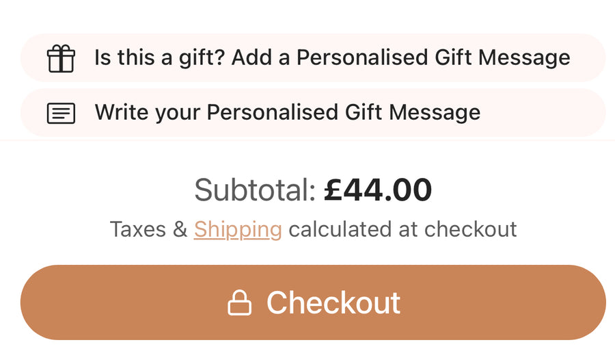This screenshot has height=362, width=615.
Task: Click the right edge of Checkout button
Action: [587, 302]
